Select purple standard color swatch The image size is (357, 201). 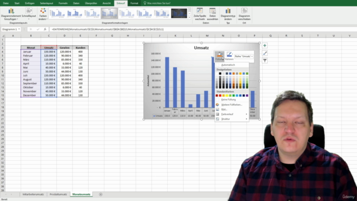(x=247, y=95)
